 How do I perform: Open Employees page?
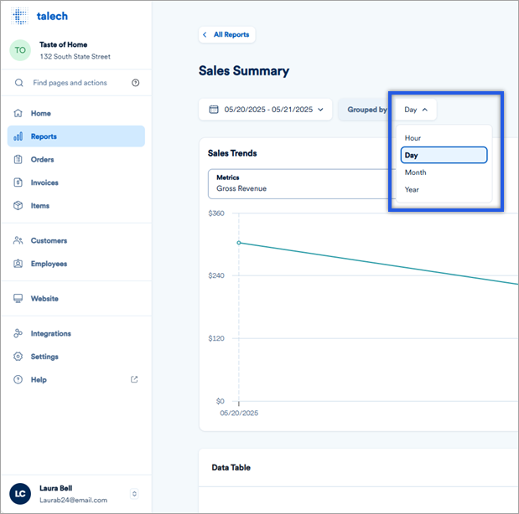(x=76, y=264)
